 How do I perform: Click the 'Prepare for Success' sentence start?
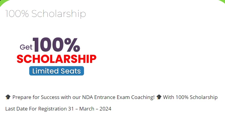point(36,97)
